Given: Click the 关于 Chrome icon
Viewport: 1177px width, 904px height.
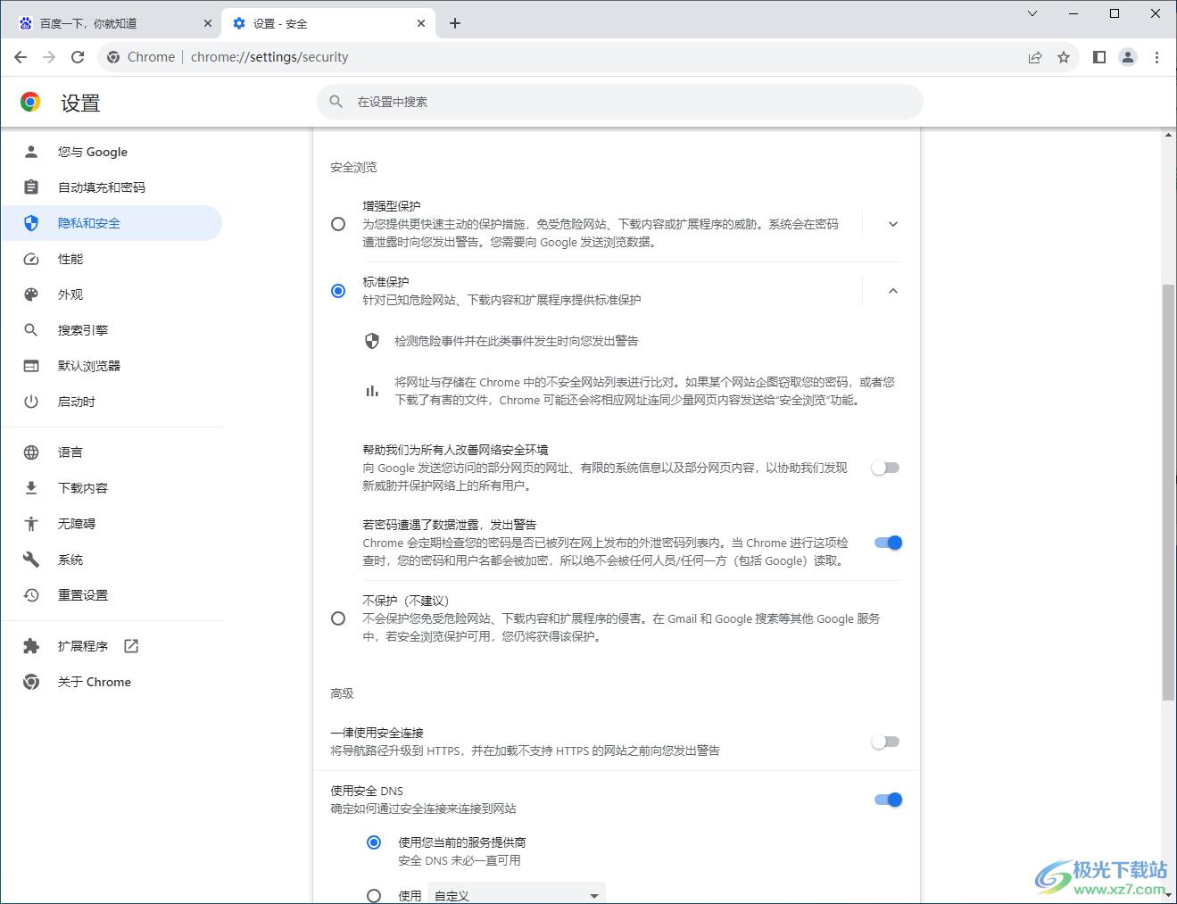Looking at the screenshot, I should 31,682.
